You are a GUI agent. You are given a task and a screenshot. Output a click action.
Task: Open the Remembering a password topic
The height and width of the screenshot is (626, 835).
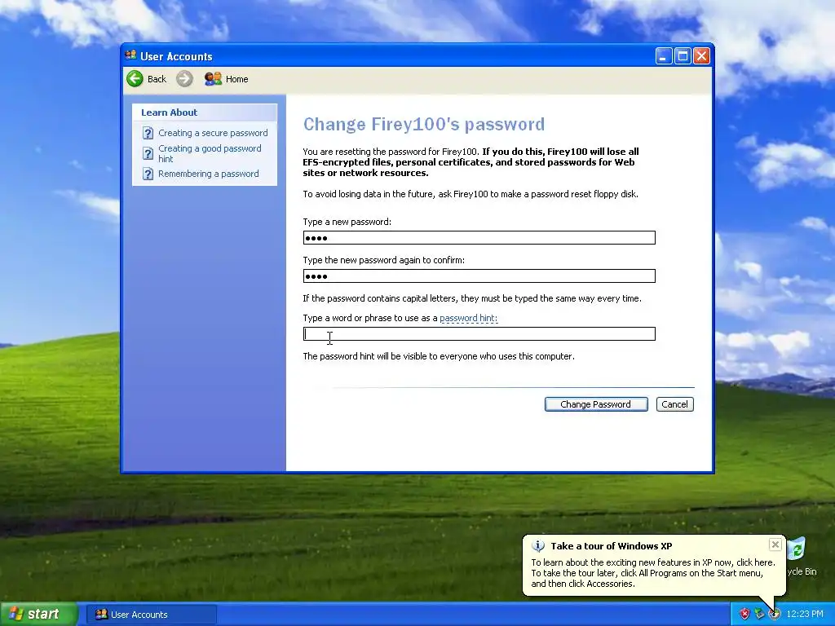click(208, 174)
